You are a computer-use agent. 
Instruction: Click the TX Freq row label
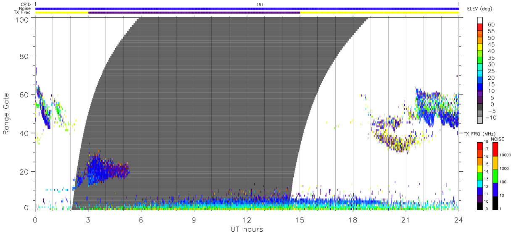click(22, 13)
